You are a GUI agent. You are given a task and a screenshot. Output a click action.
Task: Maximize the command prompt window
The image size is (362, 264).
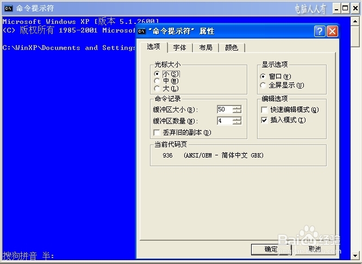pos(345,9)
